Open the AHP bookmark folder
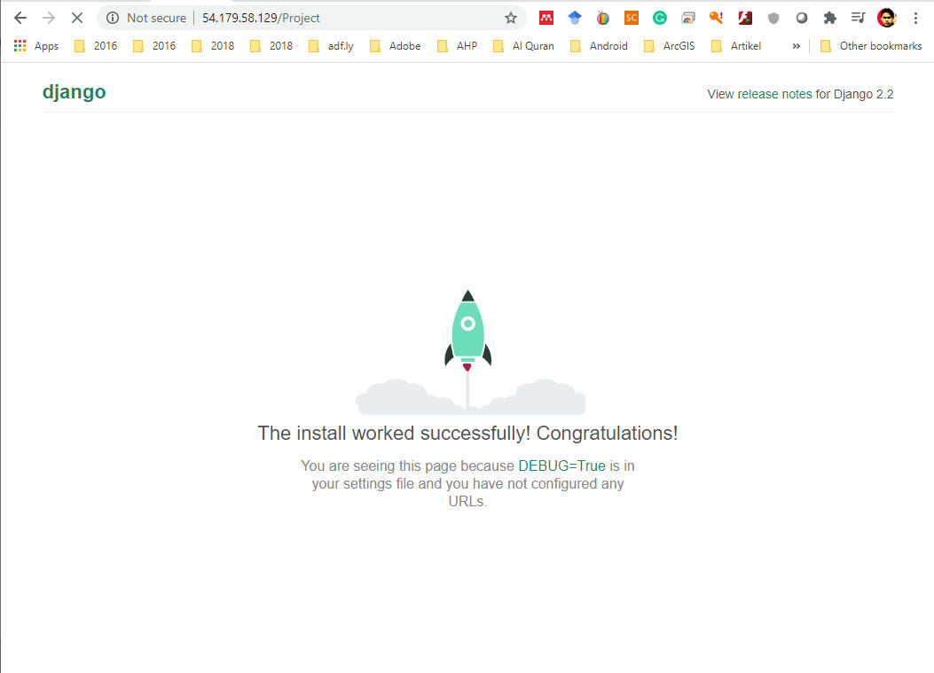Image resolution: width=934 pixels, height=673 pixels. (457, 46)
